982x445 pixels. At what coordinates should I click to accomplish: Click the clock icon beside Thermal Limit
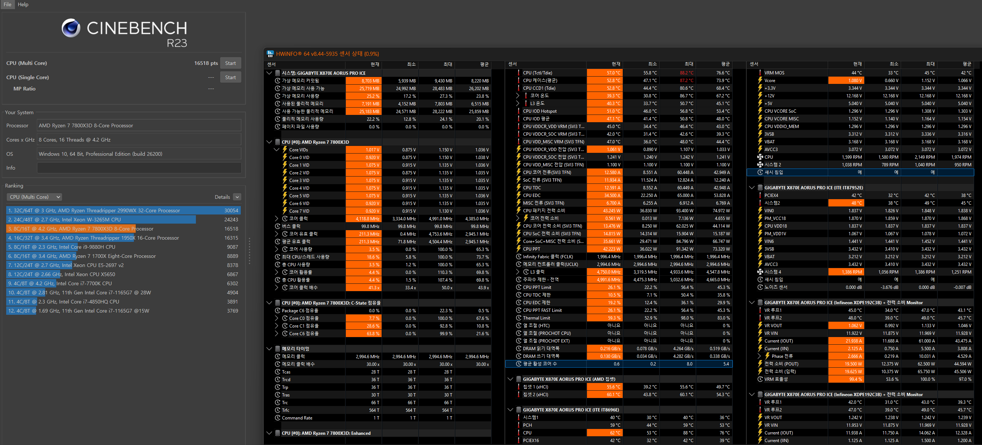pyautogui.click(x=518, y=318)
